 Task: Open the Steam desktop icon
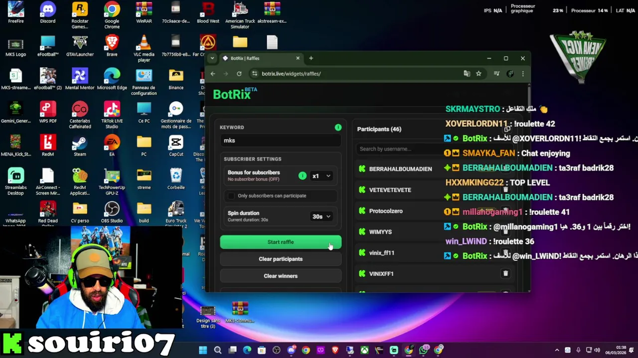(x=80, y=146)
